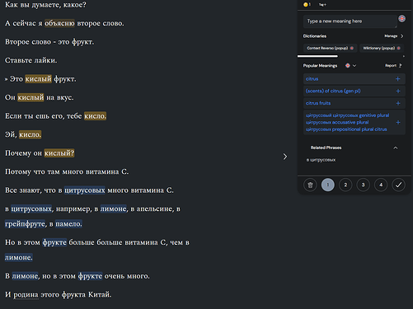Click the word 'памело'
This screenshot has width=413, height=309.
pos(68,224)
